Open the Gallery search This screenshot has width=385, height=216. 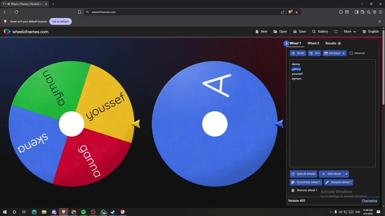pyautogui.click(x=320, y=31)
